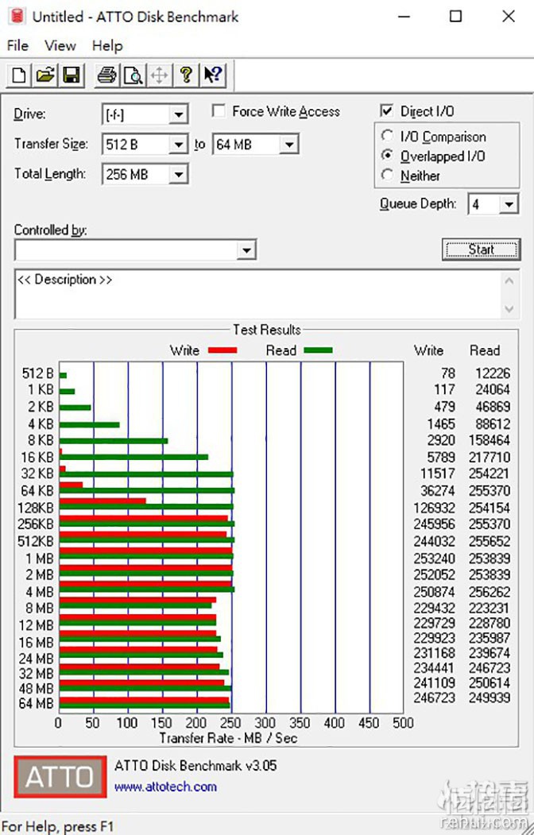The width and height of the screenshot is (534, 835).
Task: Click ATTO Disk Benchmark v3.05 text
Action: point(195,766)
